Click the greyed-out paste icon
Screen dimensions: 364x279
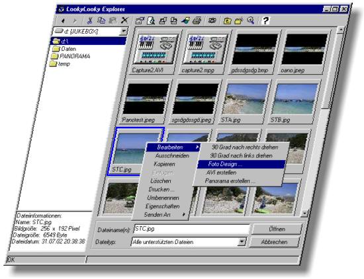point(113,20)
